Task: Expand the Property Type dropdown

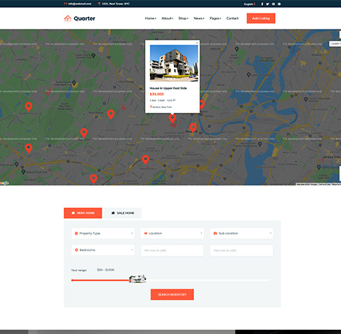Action: click(103, 233)
